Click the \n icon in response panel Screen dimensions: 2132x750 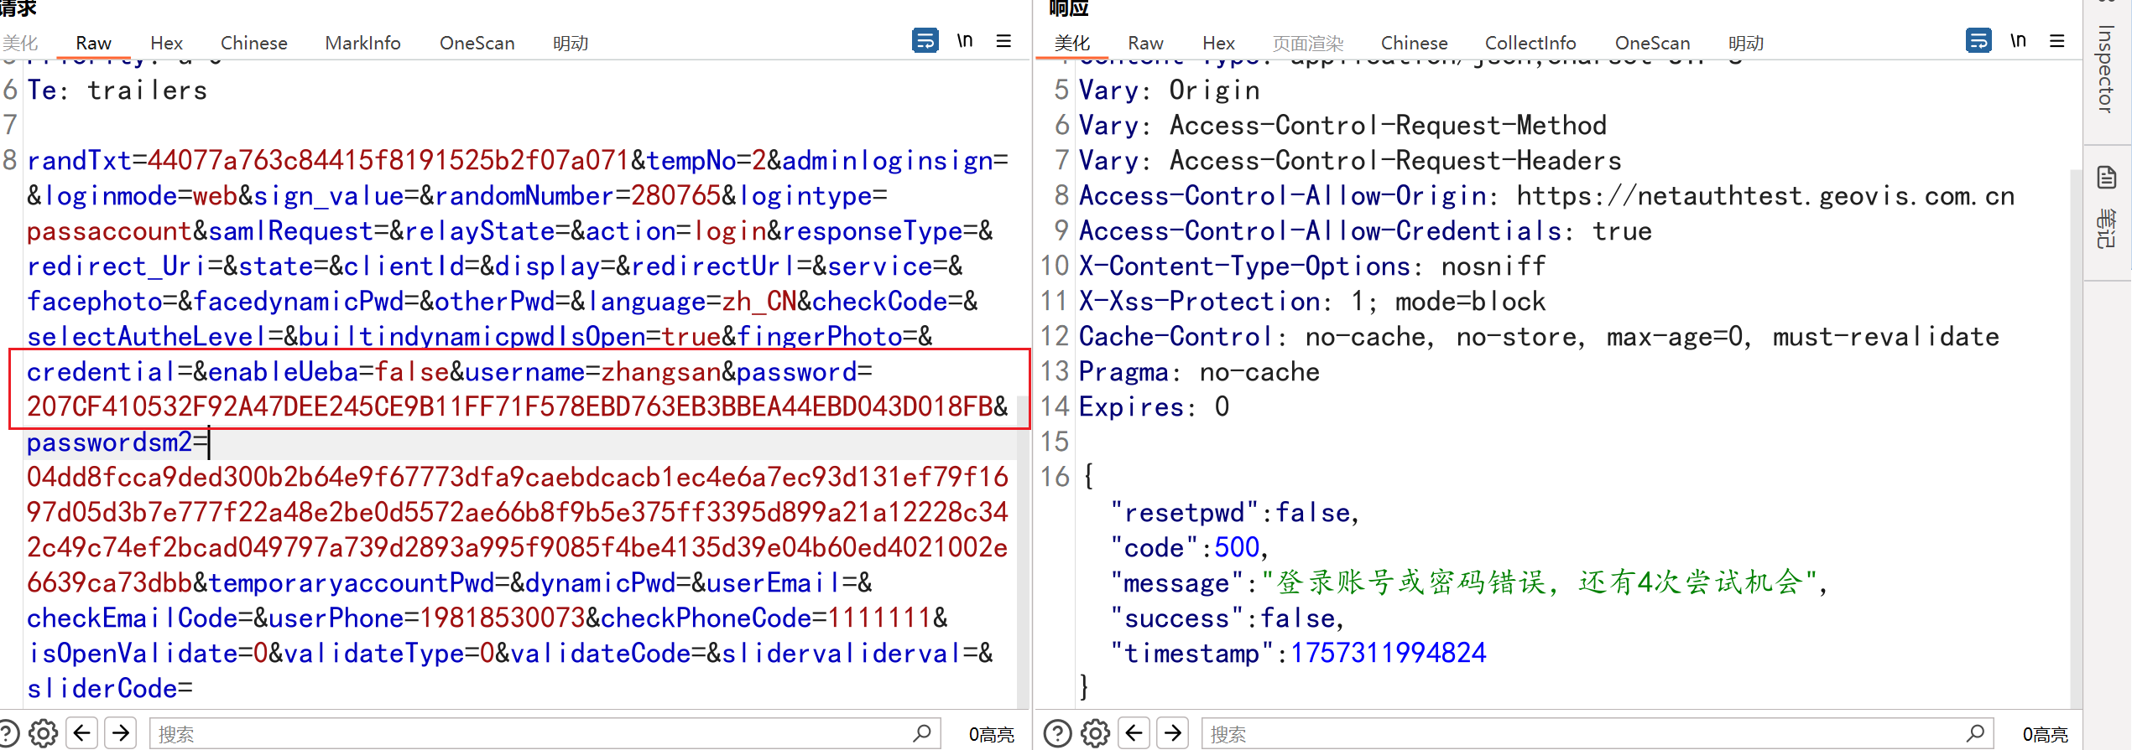(2018, 40)
